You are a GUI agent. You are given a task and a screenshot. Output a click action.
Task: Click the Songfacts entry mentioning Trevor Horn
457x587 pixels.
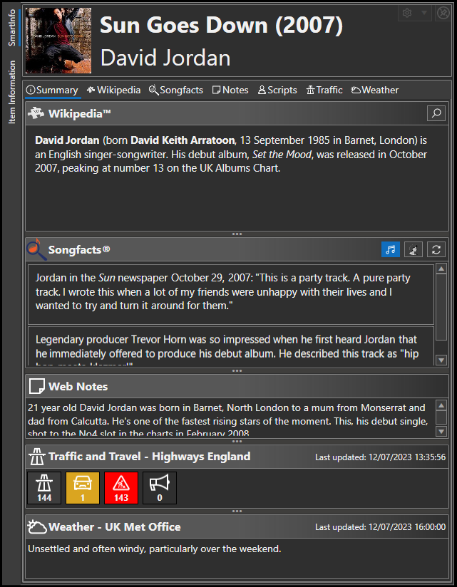[x=231, y=346]
